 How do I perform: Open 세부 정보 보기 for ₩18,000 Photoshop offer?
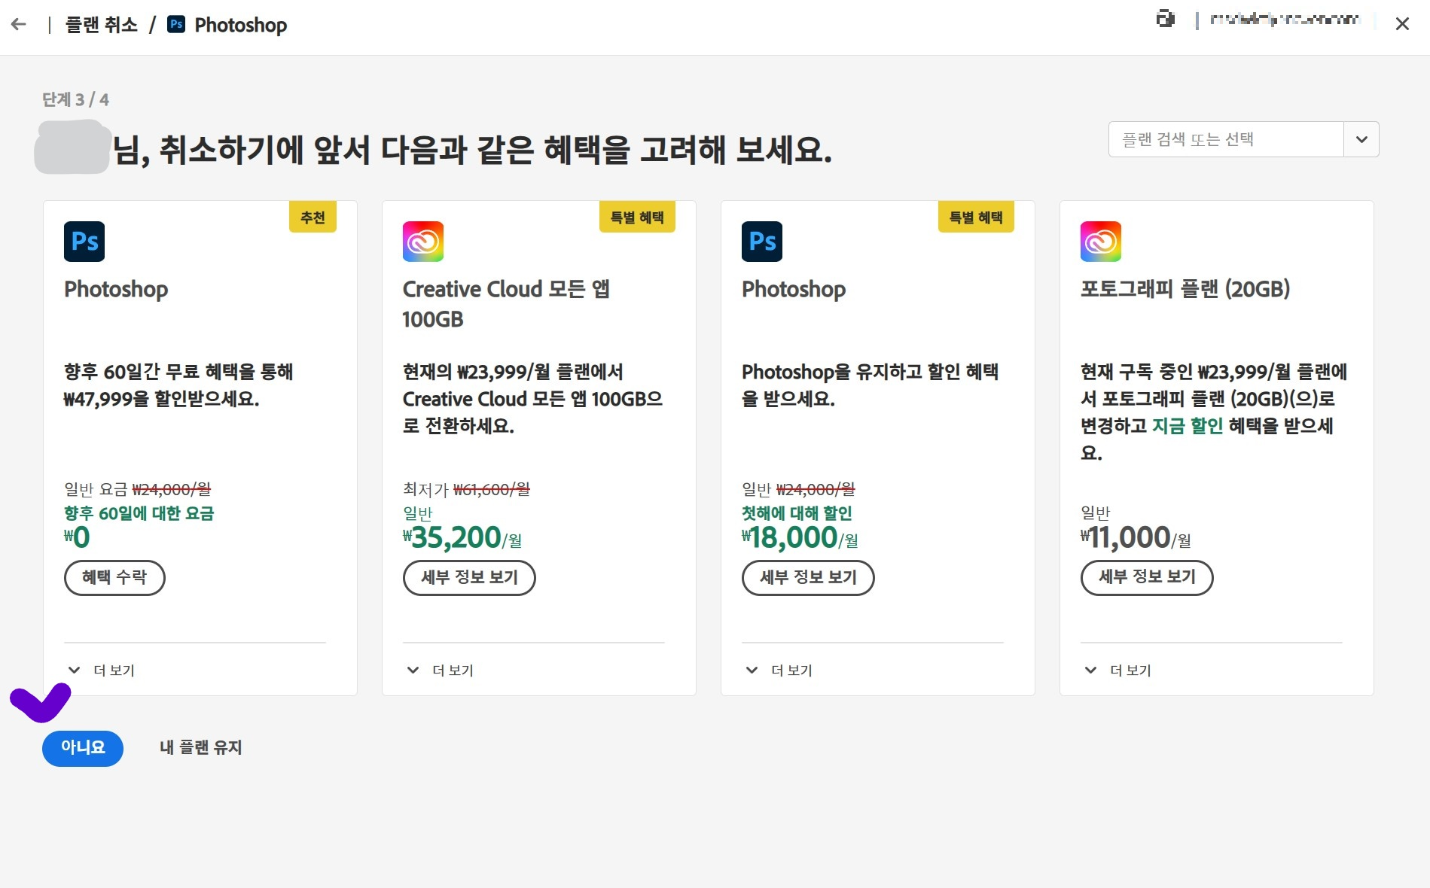808,578
